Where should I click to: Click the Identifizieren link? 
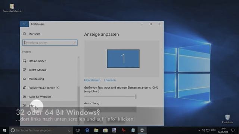pyautogui.click(x=92, y=80)
